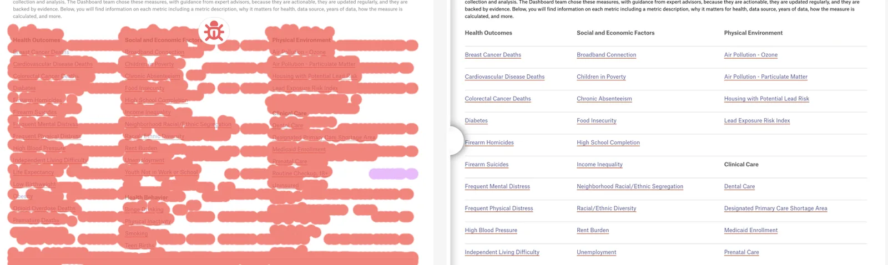The width and height of the screenshot is (888, 265).
Task: Open High Blood Pressure in the left pane
Action: tap(39, 149)
